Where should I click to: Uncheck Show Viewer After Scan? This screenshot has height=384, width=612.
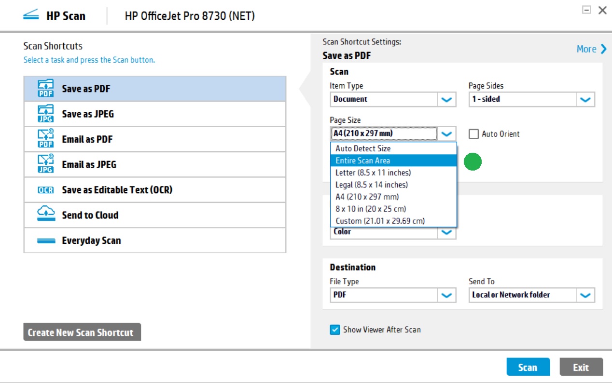click(x=335, y=330)
